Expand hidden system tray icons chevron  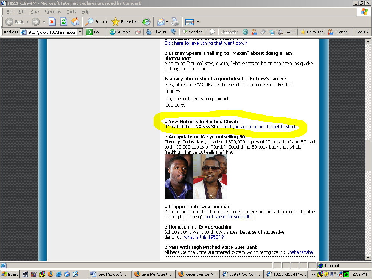[314, 274]
